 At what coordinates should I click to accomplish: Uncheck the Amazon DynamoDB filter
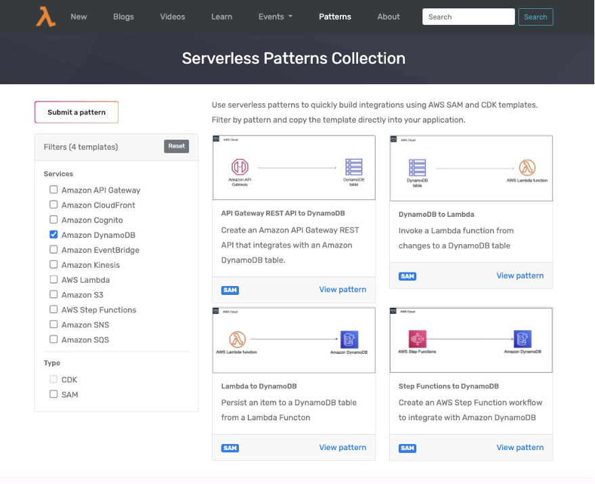coord(53,235)
